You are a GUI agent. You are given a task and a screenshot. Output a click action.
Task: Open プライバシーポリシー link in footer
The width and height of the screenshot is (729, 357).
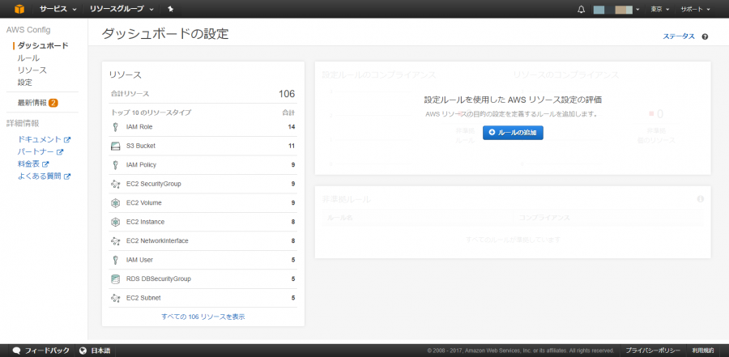click(653, 351)
